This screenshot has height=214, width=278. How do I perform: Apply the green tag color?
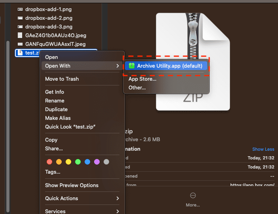tap(78, 162)
